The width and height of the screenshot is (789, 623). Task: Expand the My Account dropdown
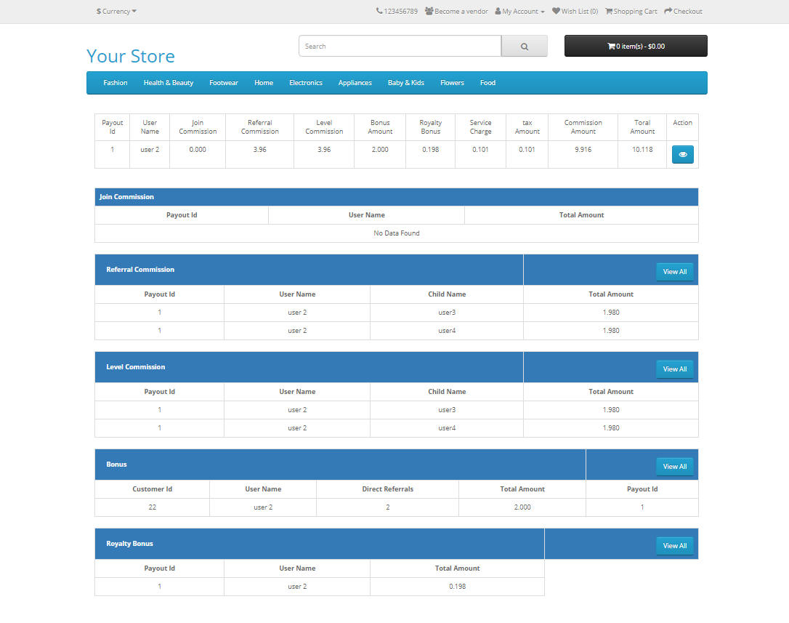point(519,11)
